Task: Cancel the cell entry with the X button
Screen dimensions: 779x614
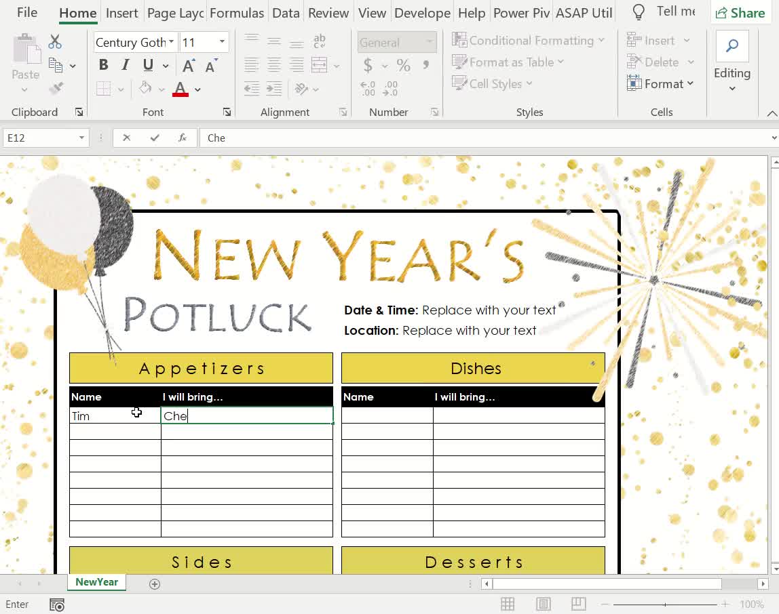Action: point(126,138)
